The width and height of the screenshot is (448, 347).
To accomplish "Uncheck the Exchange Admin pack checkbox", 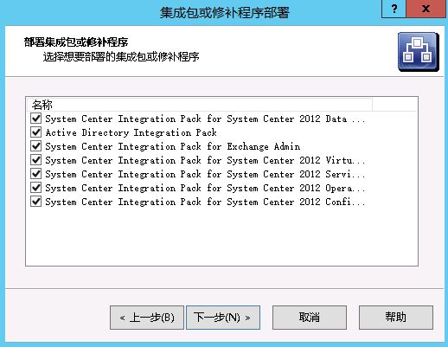I will [36, 146].
